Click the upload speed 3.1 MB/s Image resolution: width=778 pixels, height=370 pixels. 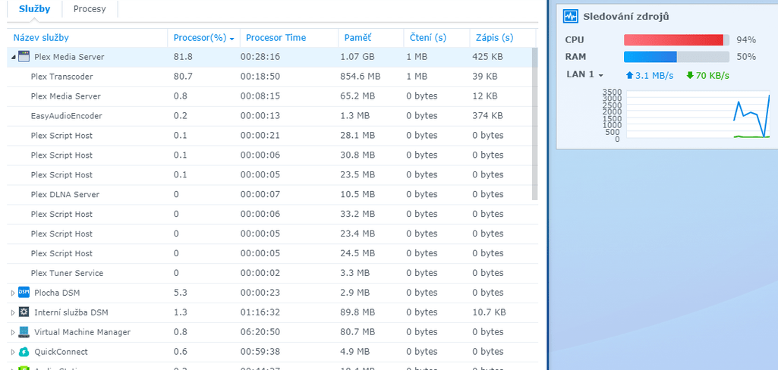650,75
